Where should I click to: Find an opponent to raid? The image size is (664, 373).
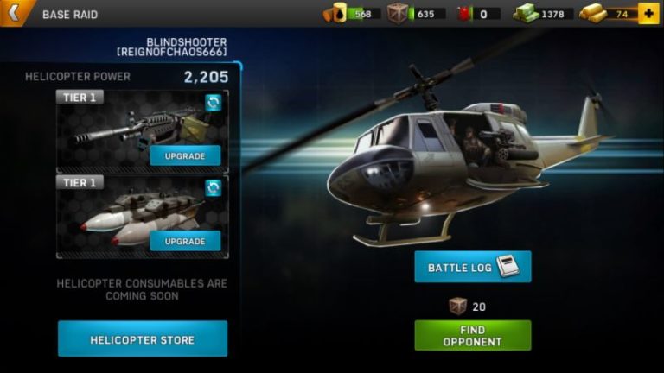coord(473,335)
